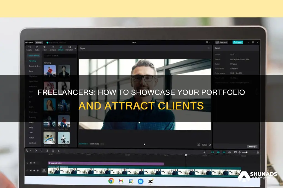Select the Celebrate effects category
This screenshot has height=188, width=283.
[x=33, y=143]
